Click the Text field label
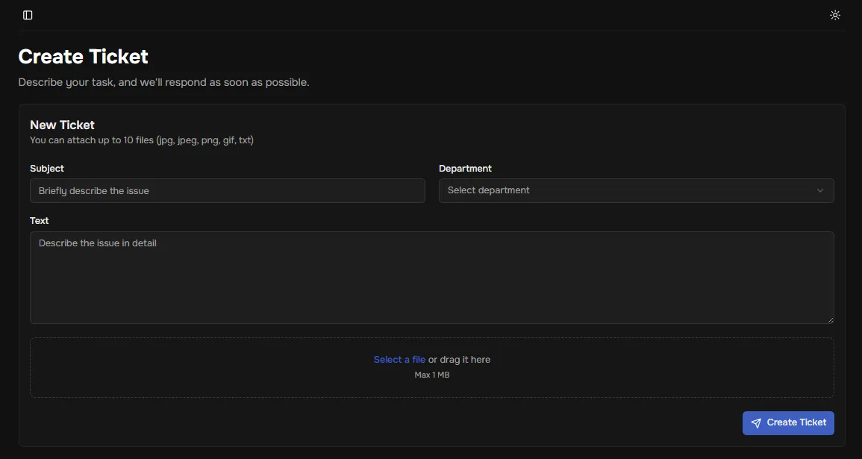Image resolution: width=862 pixels, height=459 pixels. [x=40, y=221]
